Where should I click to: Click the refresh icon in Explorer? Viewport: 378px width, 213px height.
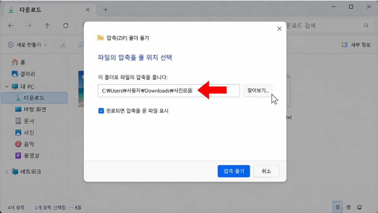(x=66, y=26)
